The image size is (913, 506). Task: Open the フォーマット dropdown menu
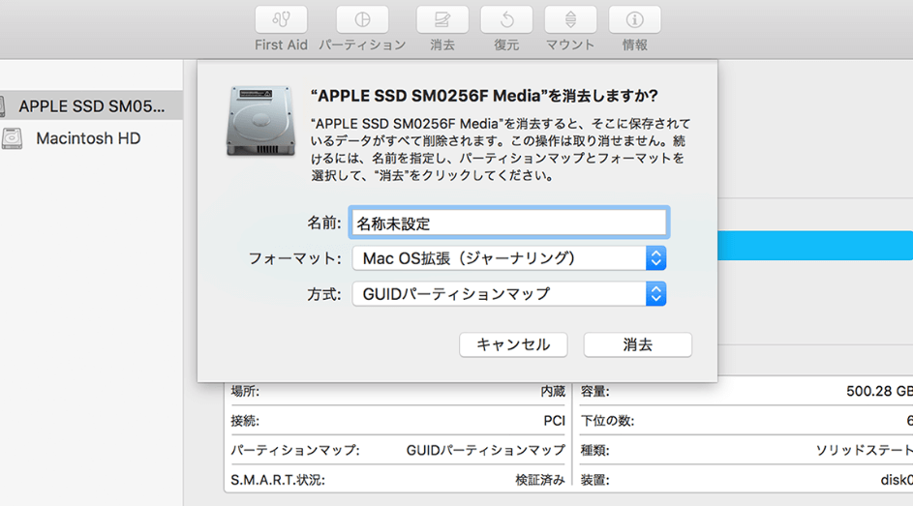(509, 258)
